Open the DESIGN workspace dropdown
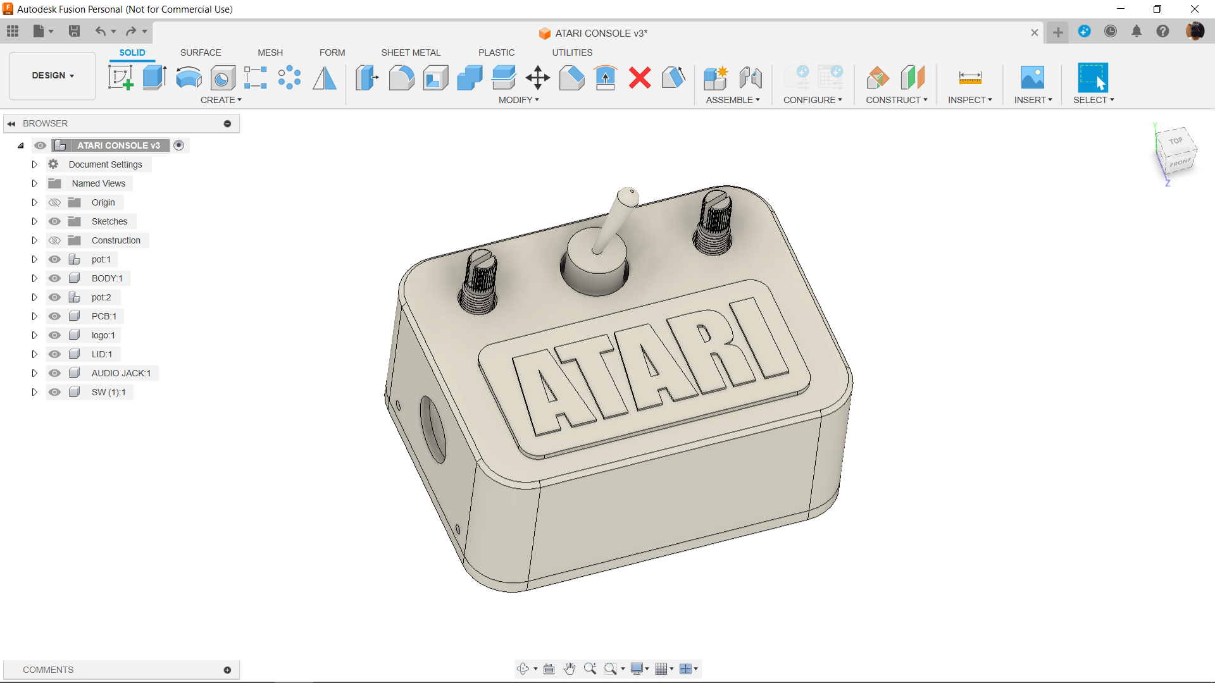This screenshot has height=683, width=1215. point(53,75)
